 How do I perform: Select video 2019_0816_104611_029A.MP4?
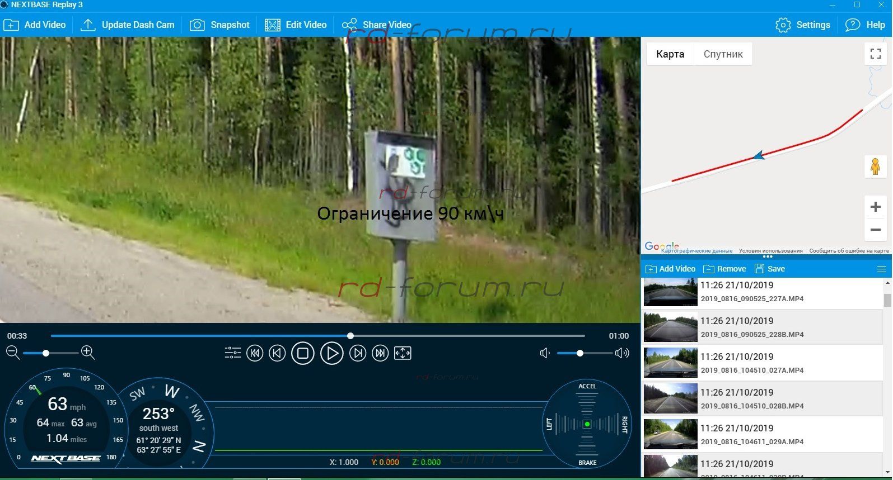tap(762, 435)
